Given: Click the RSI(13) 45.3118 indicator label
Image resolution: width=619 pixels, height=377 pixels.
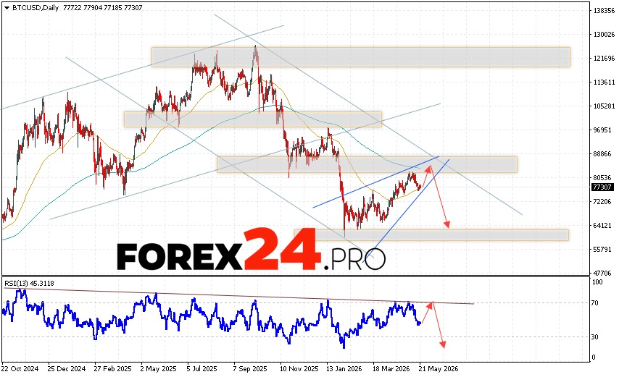Looking at the screenshot, I should [x=29, y=283].
